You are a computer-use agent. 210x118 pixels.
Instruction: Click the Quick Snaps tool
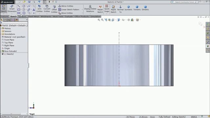click(x=107, y=9)
